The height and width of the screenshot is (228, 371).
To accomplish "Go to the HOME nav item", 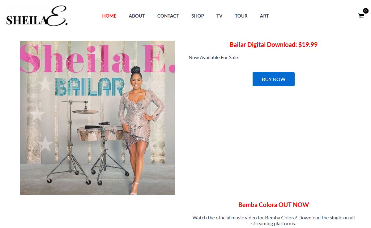I will tap(109, 16).
